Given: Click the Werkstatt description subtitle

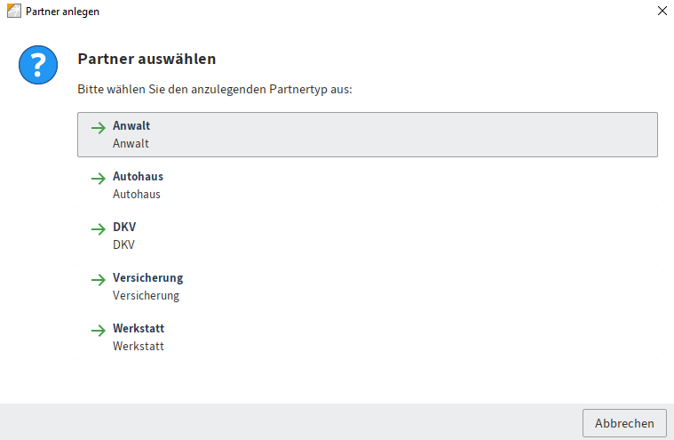Looking at the screenshot, I should [138, 346].
